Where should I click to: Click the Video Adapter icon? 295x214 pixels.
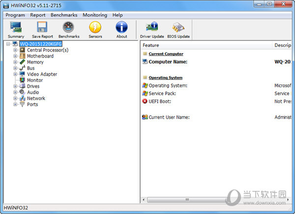22,74
